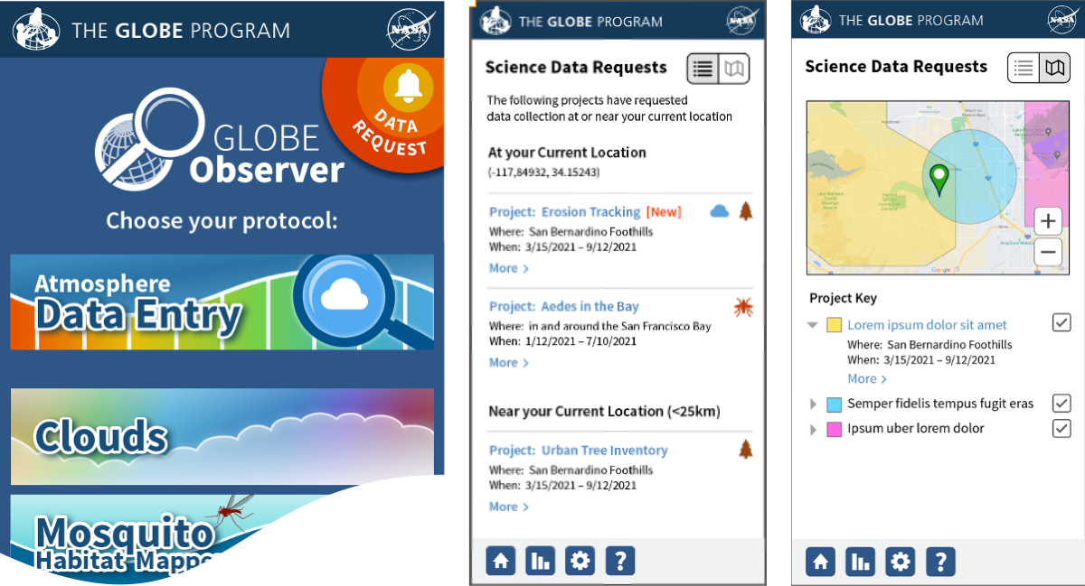This screenshot has width=1085, height=586.
Task: Select the Atmosphere Data Entry protocol
Action: pyautogui.click(x=222, y=301)
